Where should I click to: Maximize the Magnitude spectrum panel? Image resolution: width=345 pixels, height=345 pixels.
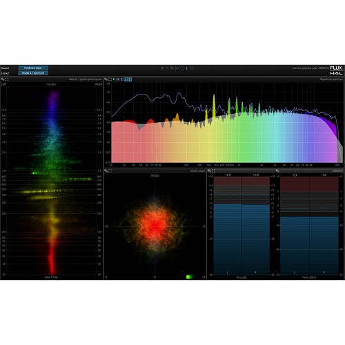pos(110,79)
